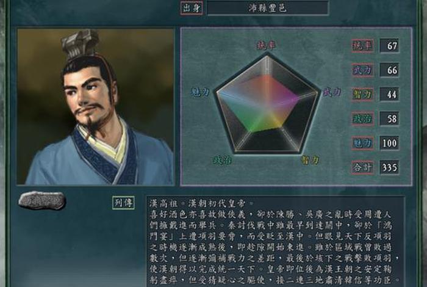Select the intelligence value 44
This screenshot has height=287, width=427.
pos(390,94)
